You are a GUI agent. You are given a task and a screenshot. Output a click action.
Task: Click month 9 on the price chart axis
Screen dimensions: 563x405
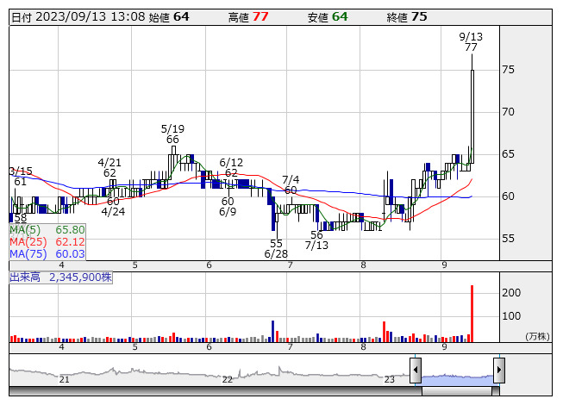[x=444, y=265]
